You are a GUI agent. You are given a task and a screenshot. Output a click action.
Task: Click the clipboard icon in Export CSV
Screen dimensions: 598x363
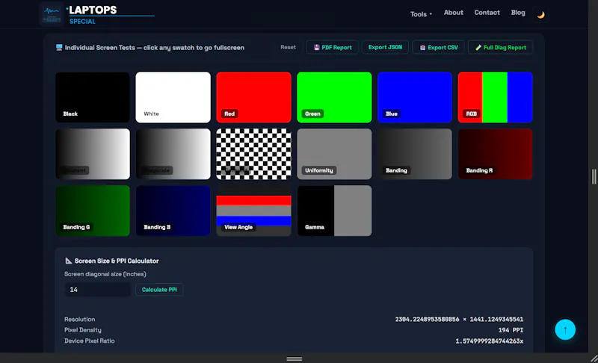[x=422, y=47]
